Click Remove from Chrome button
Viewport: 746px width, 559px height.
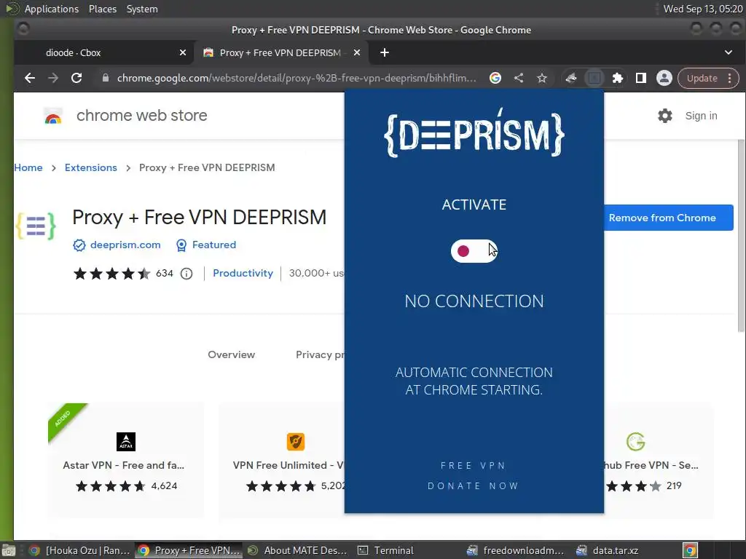(668, 218)
